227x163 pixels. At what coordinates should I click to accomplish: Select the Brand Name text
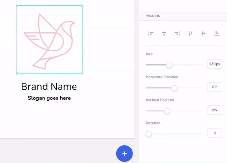click(49, 87)
